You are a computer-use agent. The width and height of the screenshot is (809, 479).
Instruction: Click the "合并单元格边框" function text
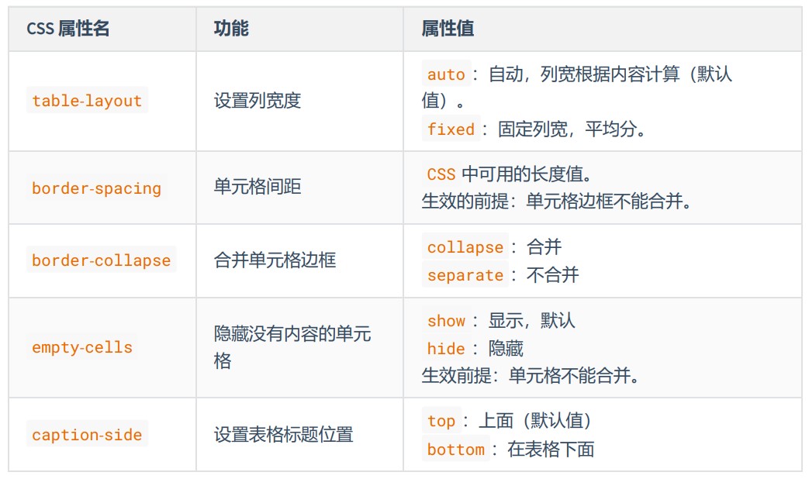(x=275, y=260)
